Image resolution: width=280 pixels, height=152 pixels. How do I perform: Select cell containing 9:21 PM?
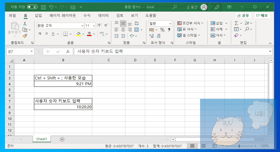(63, 84)
